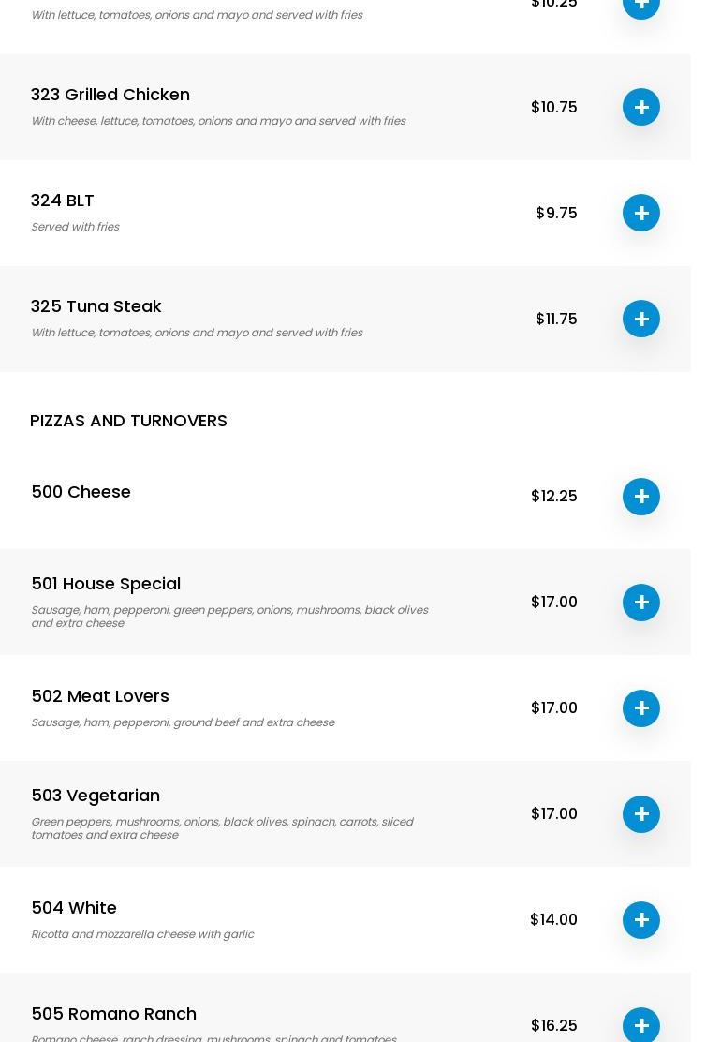This screenshot has height=1042, width=721.
Task: Click the 504 White pizza title
Action: pos(74,908)
